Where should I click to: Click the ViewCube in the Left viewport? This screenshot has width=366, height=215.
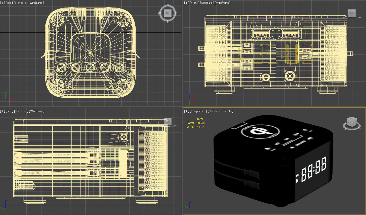[168, 121]
